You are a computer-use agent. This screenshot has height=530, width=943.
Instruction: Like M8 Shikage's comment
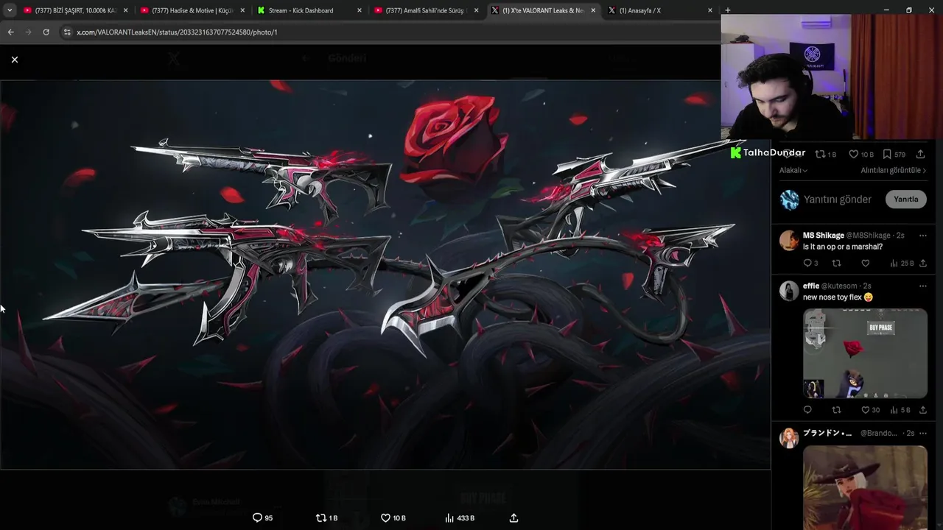pyautogui.click(x=866, y=263)
